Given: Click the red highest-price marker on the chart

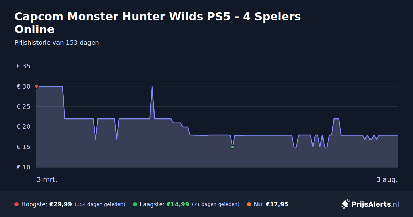Looking at the screenshot, I should point(36,86).
